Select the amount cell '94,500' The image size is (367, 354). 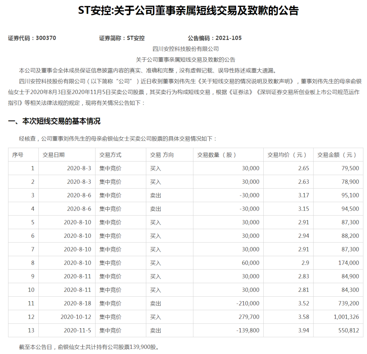point(350,209)
